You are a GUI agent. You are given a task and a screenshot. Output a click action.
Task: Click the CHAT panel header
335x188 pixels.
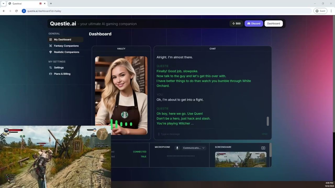click(x=213, y=49)
